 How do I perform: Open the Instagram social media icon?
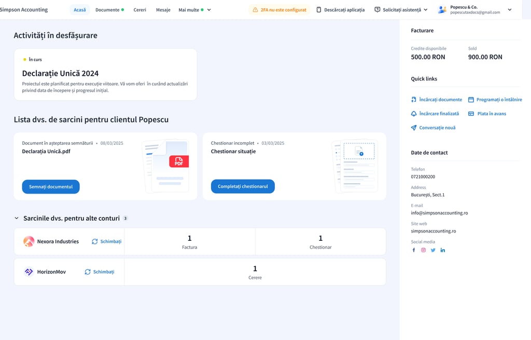click(x=423, y=250)
